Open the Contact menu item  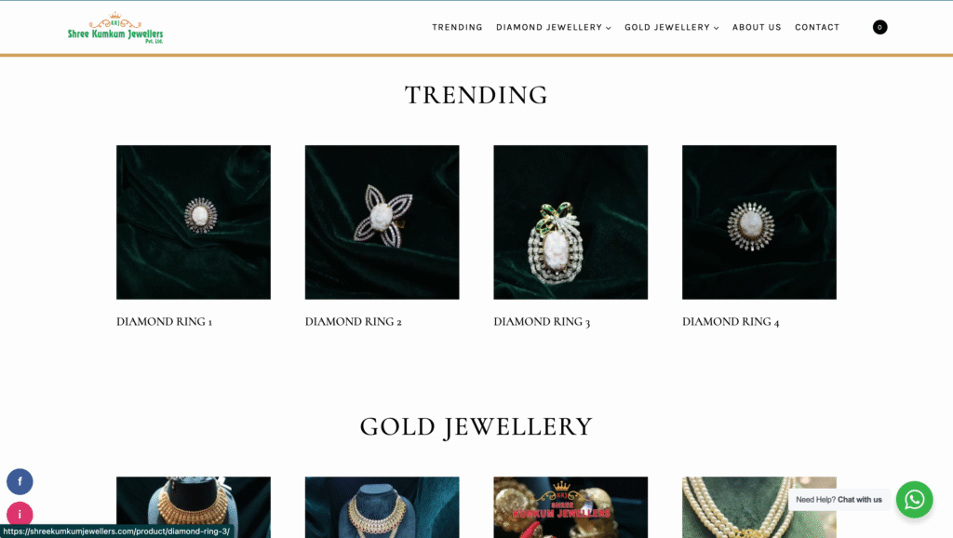[x=817, y=27]
